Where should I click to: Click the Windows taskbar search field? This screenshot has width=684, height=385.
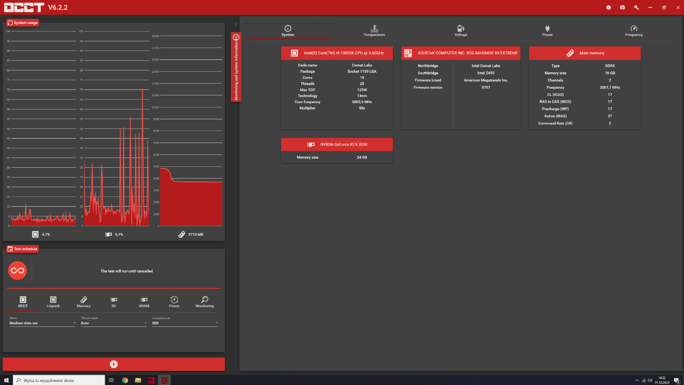59,380
